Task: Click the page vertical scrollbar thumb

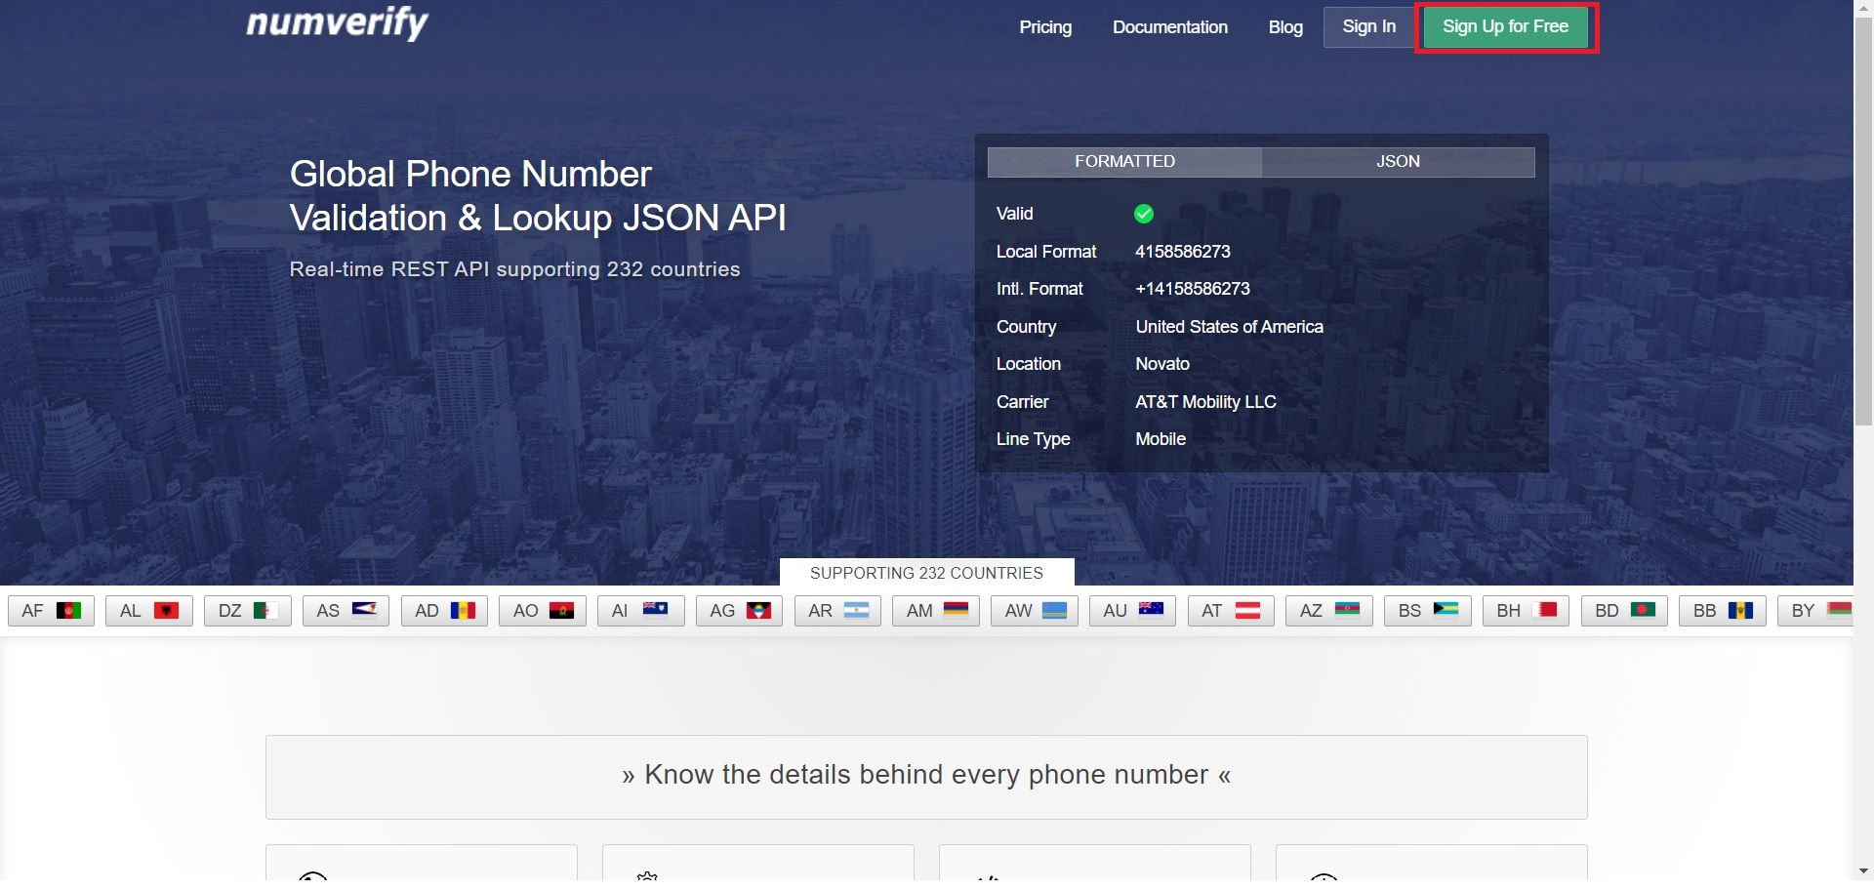Action: point(1863,220)
